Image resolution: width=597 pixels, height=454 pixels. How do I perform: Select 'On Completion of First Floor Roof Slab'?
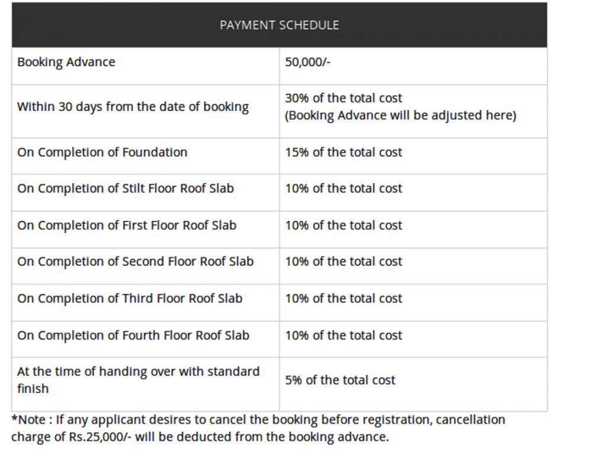click(127, 225)
